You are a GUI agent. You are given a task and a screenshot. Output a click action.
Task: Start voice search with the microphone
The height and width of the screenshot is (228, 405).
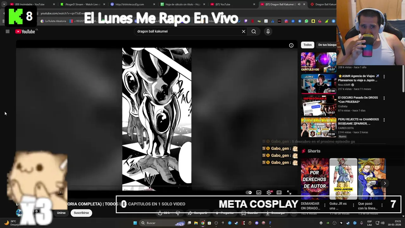(268, 31)
